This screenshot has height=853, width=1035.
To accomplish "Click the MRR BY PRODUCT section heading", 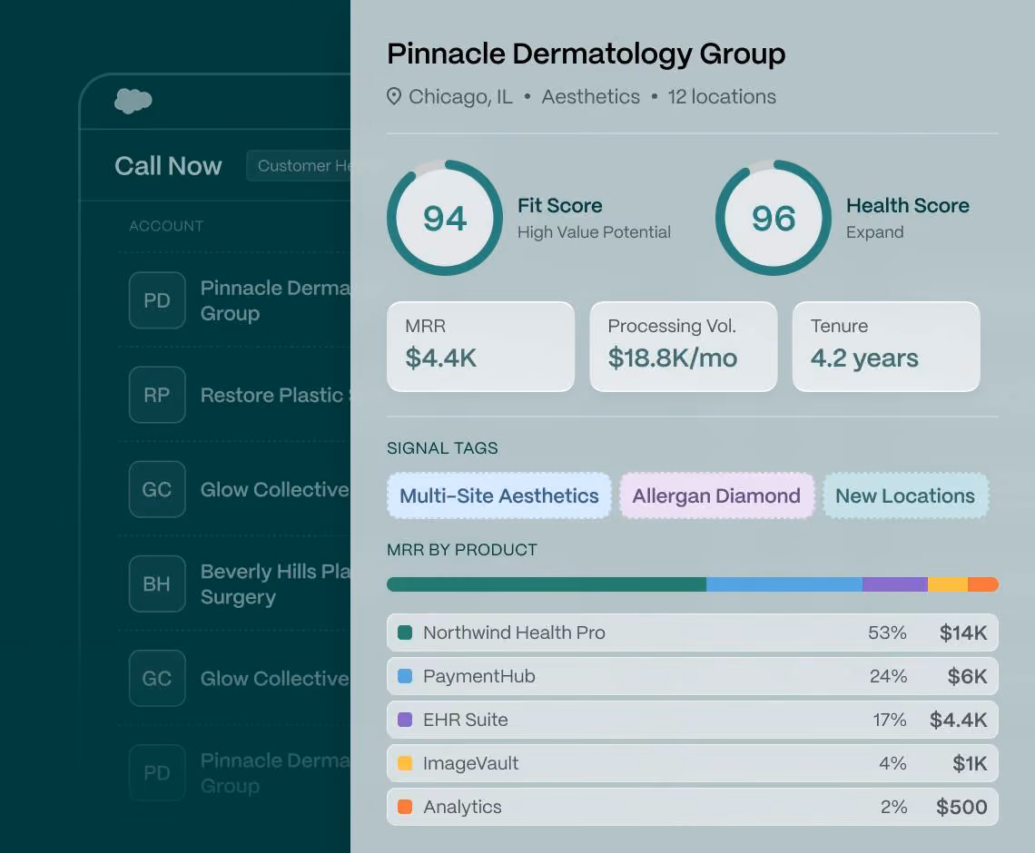I will point(462,550).
